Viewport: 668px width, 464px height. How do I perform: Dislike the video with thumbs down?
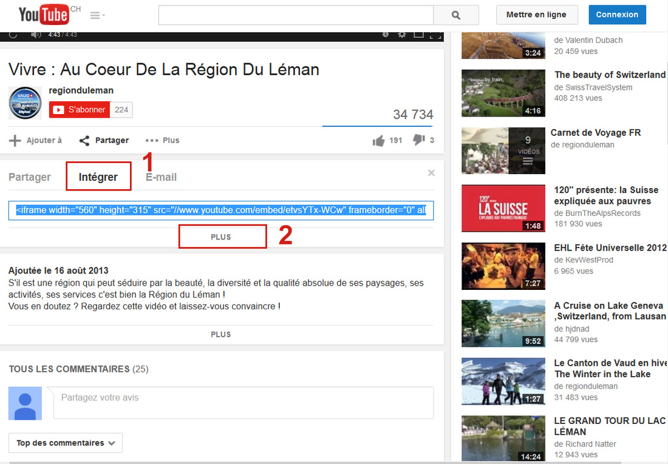tap(418, 140)
